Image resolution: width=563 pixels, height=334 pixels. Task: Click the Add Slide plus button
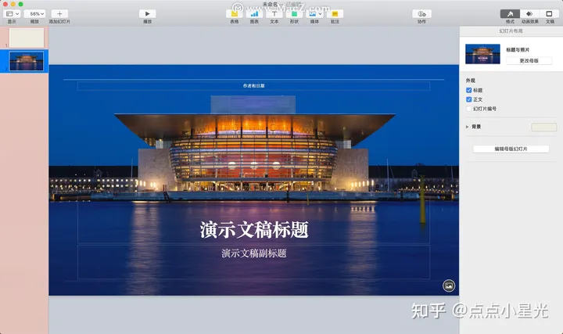[59, 13]
